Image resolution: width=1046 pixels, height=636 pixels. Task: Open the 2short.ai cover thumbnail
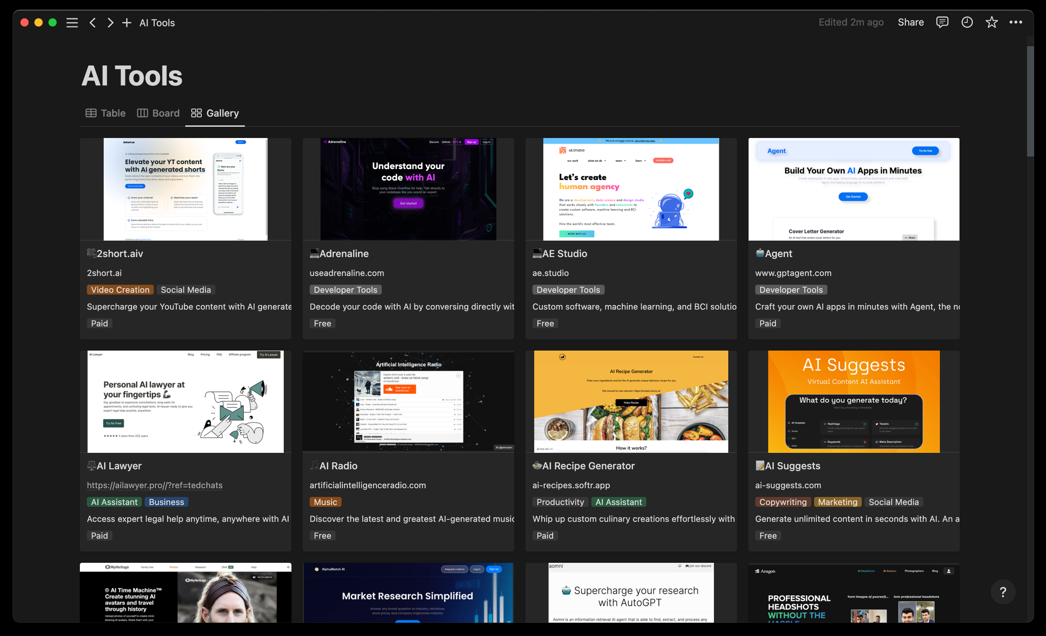[x=186, y=189]
